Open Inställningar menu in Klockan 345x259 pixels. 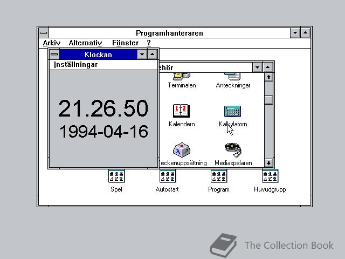click(75, 65)
